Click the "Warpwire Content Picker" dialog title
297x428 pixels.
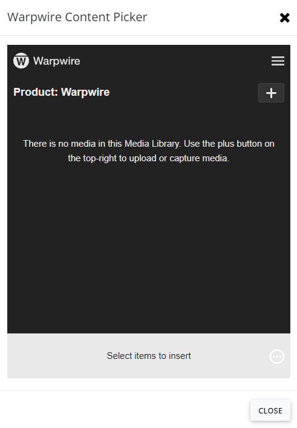point(77,17)
